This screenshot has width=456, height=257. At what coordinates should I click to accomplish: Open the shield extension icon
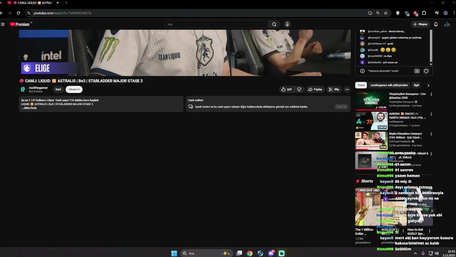(x=398, y=13)
